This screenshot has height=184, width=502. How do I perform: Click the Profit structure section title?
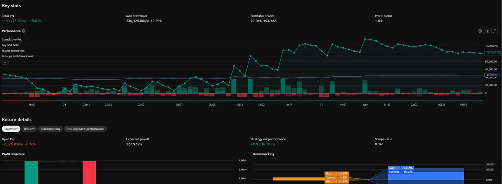[13, 154]
